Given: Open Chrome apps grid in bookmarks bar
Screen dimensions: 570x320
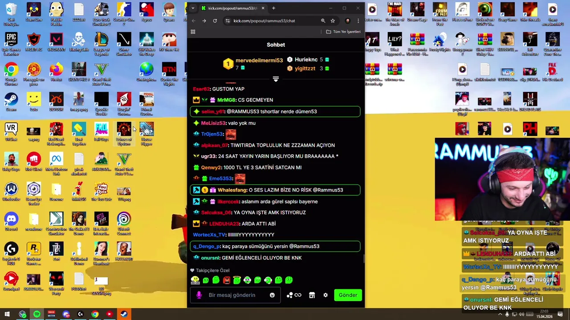Looking at the screenshot, I should (x=193, y=32).
